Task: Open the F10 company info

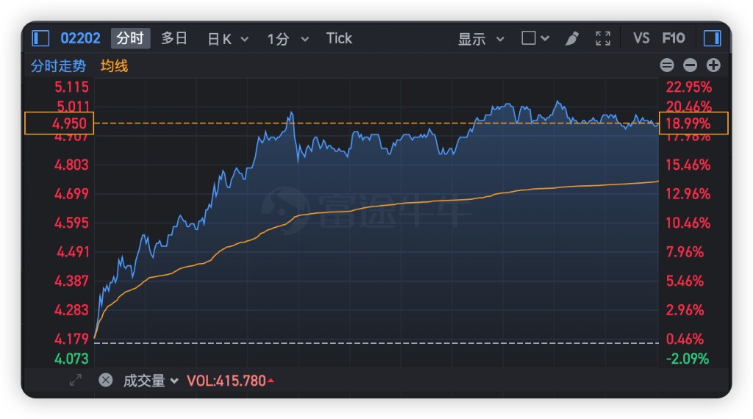Action: [674, 38]
